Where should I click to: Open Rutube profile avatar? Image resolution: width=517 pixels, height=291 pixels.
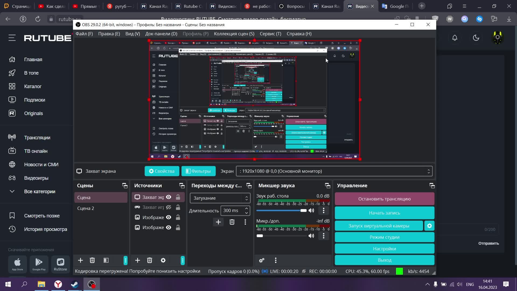pos(498,38)
